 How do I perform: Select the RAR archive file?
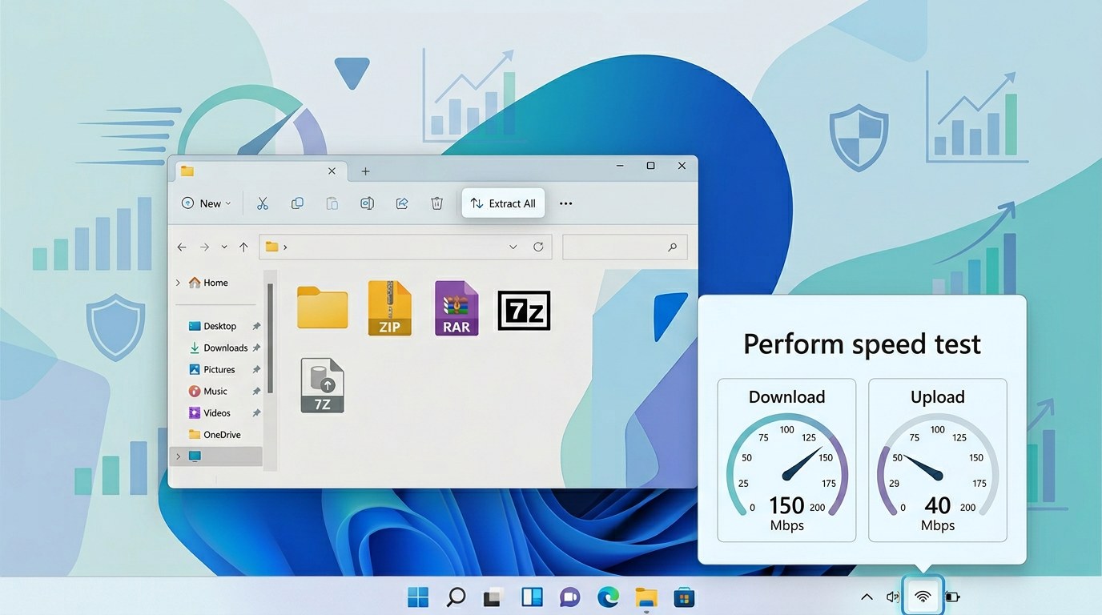[x=456, y=307]
